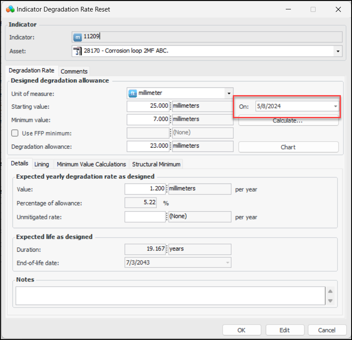Switch to the Comments tab
Screen dimensions: 352x340
(x=74, y=71)
